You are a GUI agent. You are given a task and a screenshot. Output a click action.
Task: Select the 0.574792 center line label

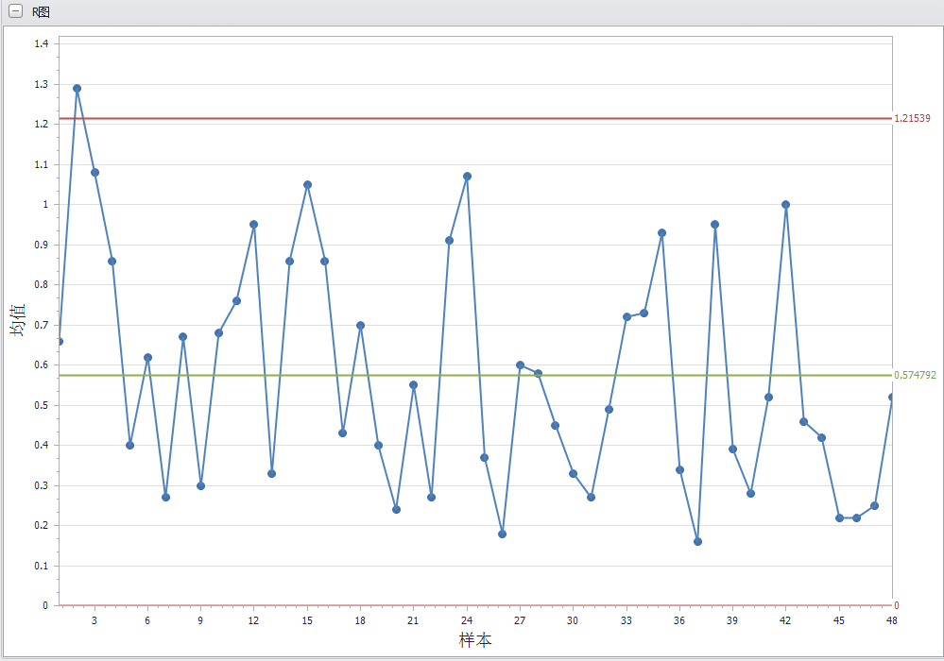pyautogui.click(x=915, y=376)
